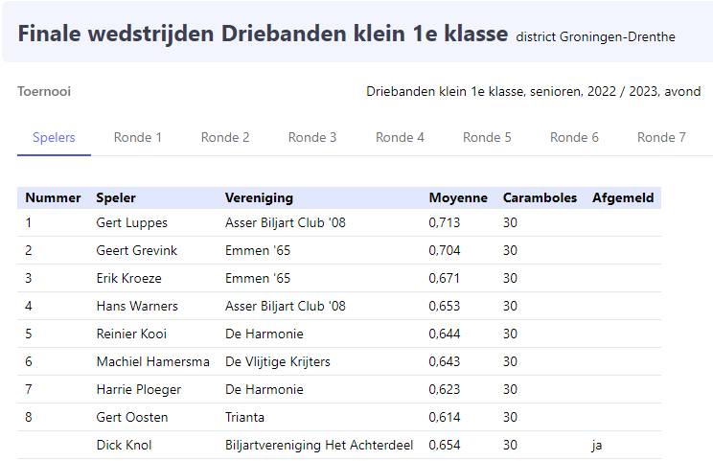Image resolution: width=713 pixels, height=461 pixels.
Task: Click the Toernooi label
Action: point(44,92)
